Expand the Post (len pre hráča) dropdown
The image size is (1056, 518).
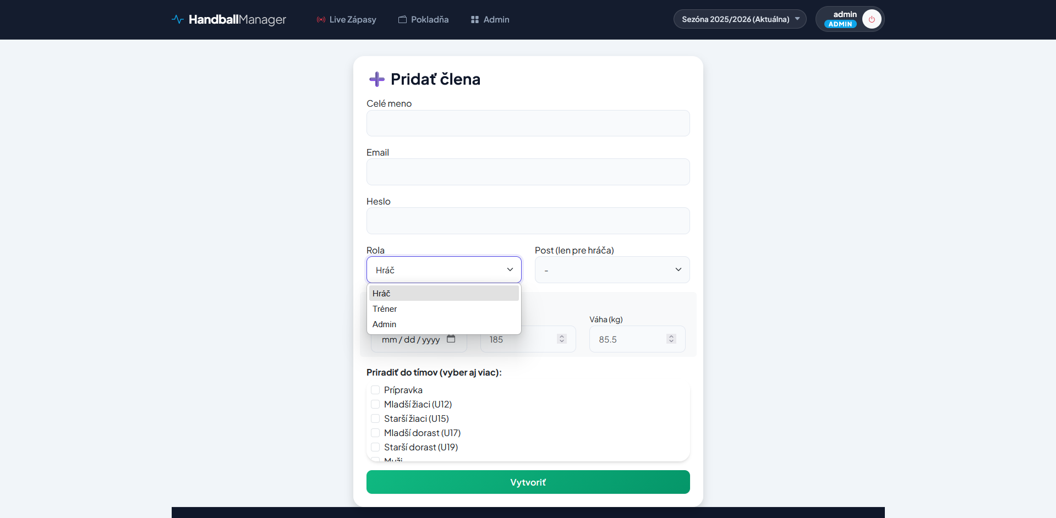point(612,270)
